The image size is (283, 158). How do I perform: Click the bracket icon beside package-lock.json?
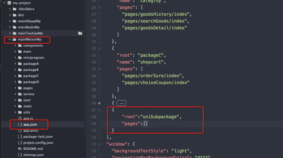tap(20, 136)
